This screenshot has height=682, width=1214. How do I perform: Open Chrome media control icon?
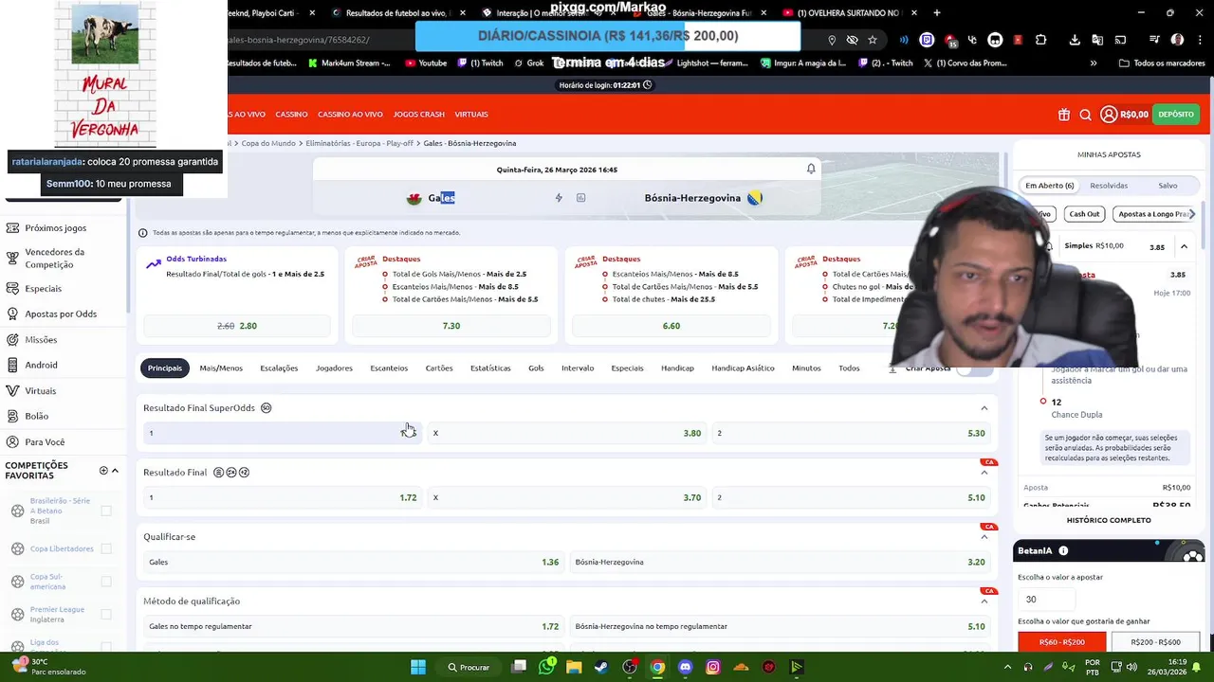click(x=1154, y=40)
